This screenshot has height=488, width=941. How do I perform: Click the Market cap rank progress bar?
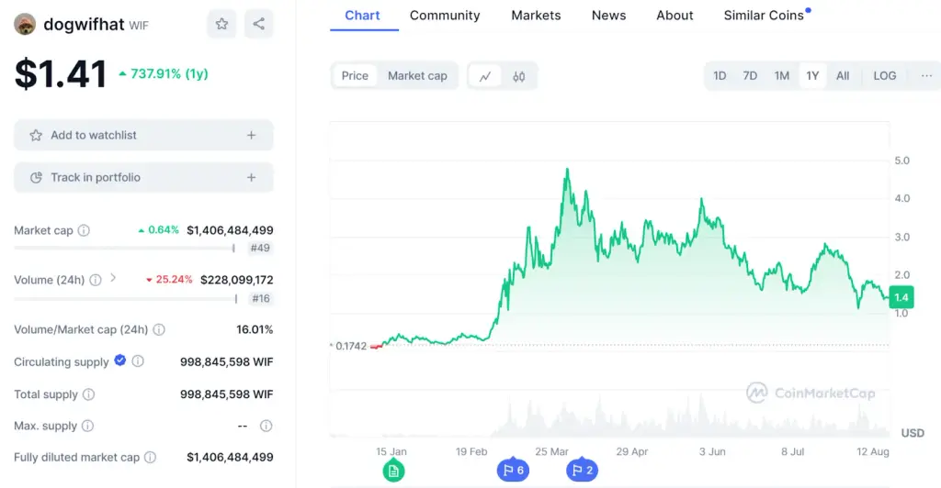pyautogui.click(x=124, y=248)
